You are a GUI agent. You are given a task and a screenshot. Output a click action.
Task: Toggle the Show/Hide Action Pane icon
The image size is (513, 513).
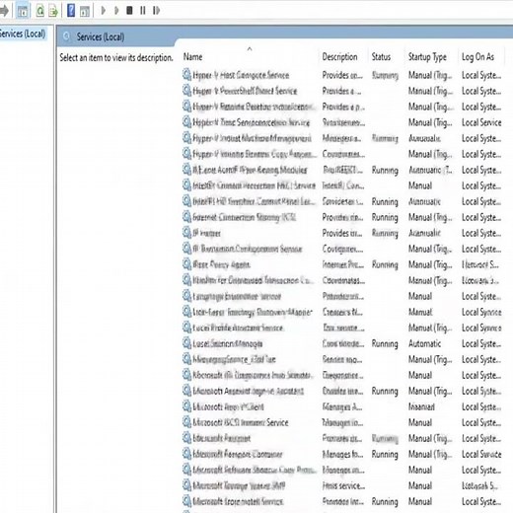(85, 11)
